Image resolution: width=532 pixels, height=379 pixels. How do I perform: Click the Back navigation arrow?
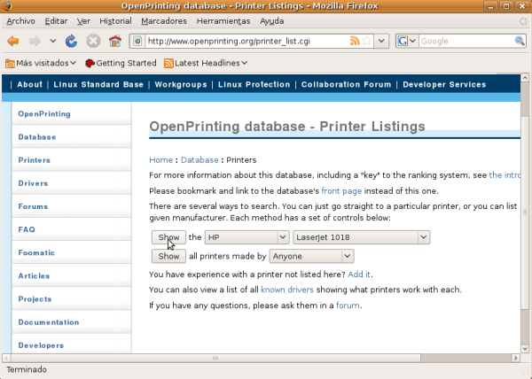(12, 42)
